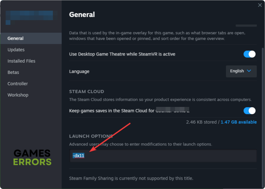Select the General settings tab
Viewport: 265px width, 189px height.
point(16,38)
